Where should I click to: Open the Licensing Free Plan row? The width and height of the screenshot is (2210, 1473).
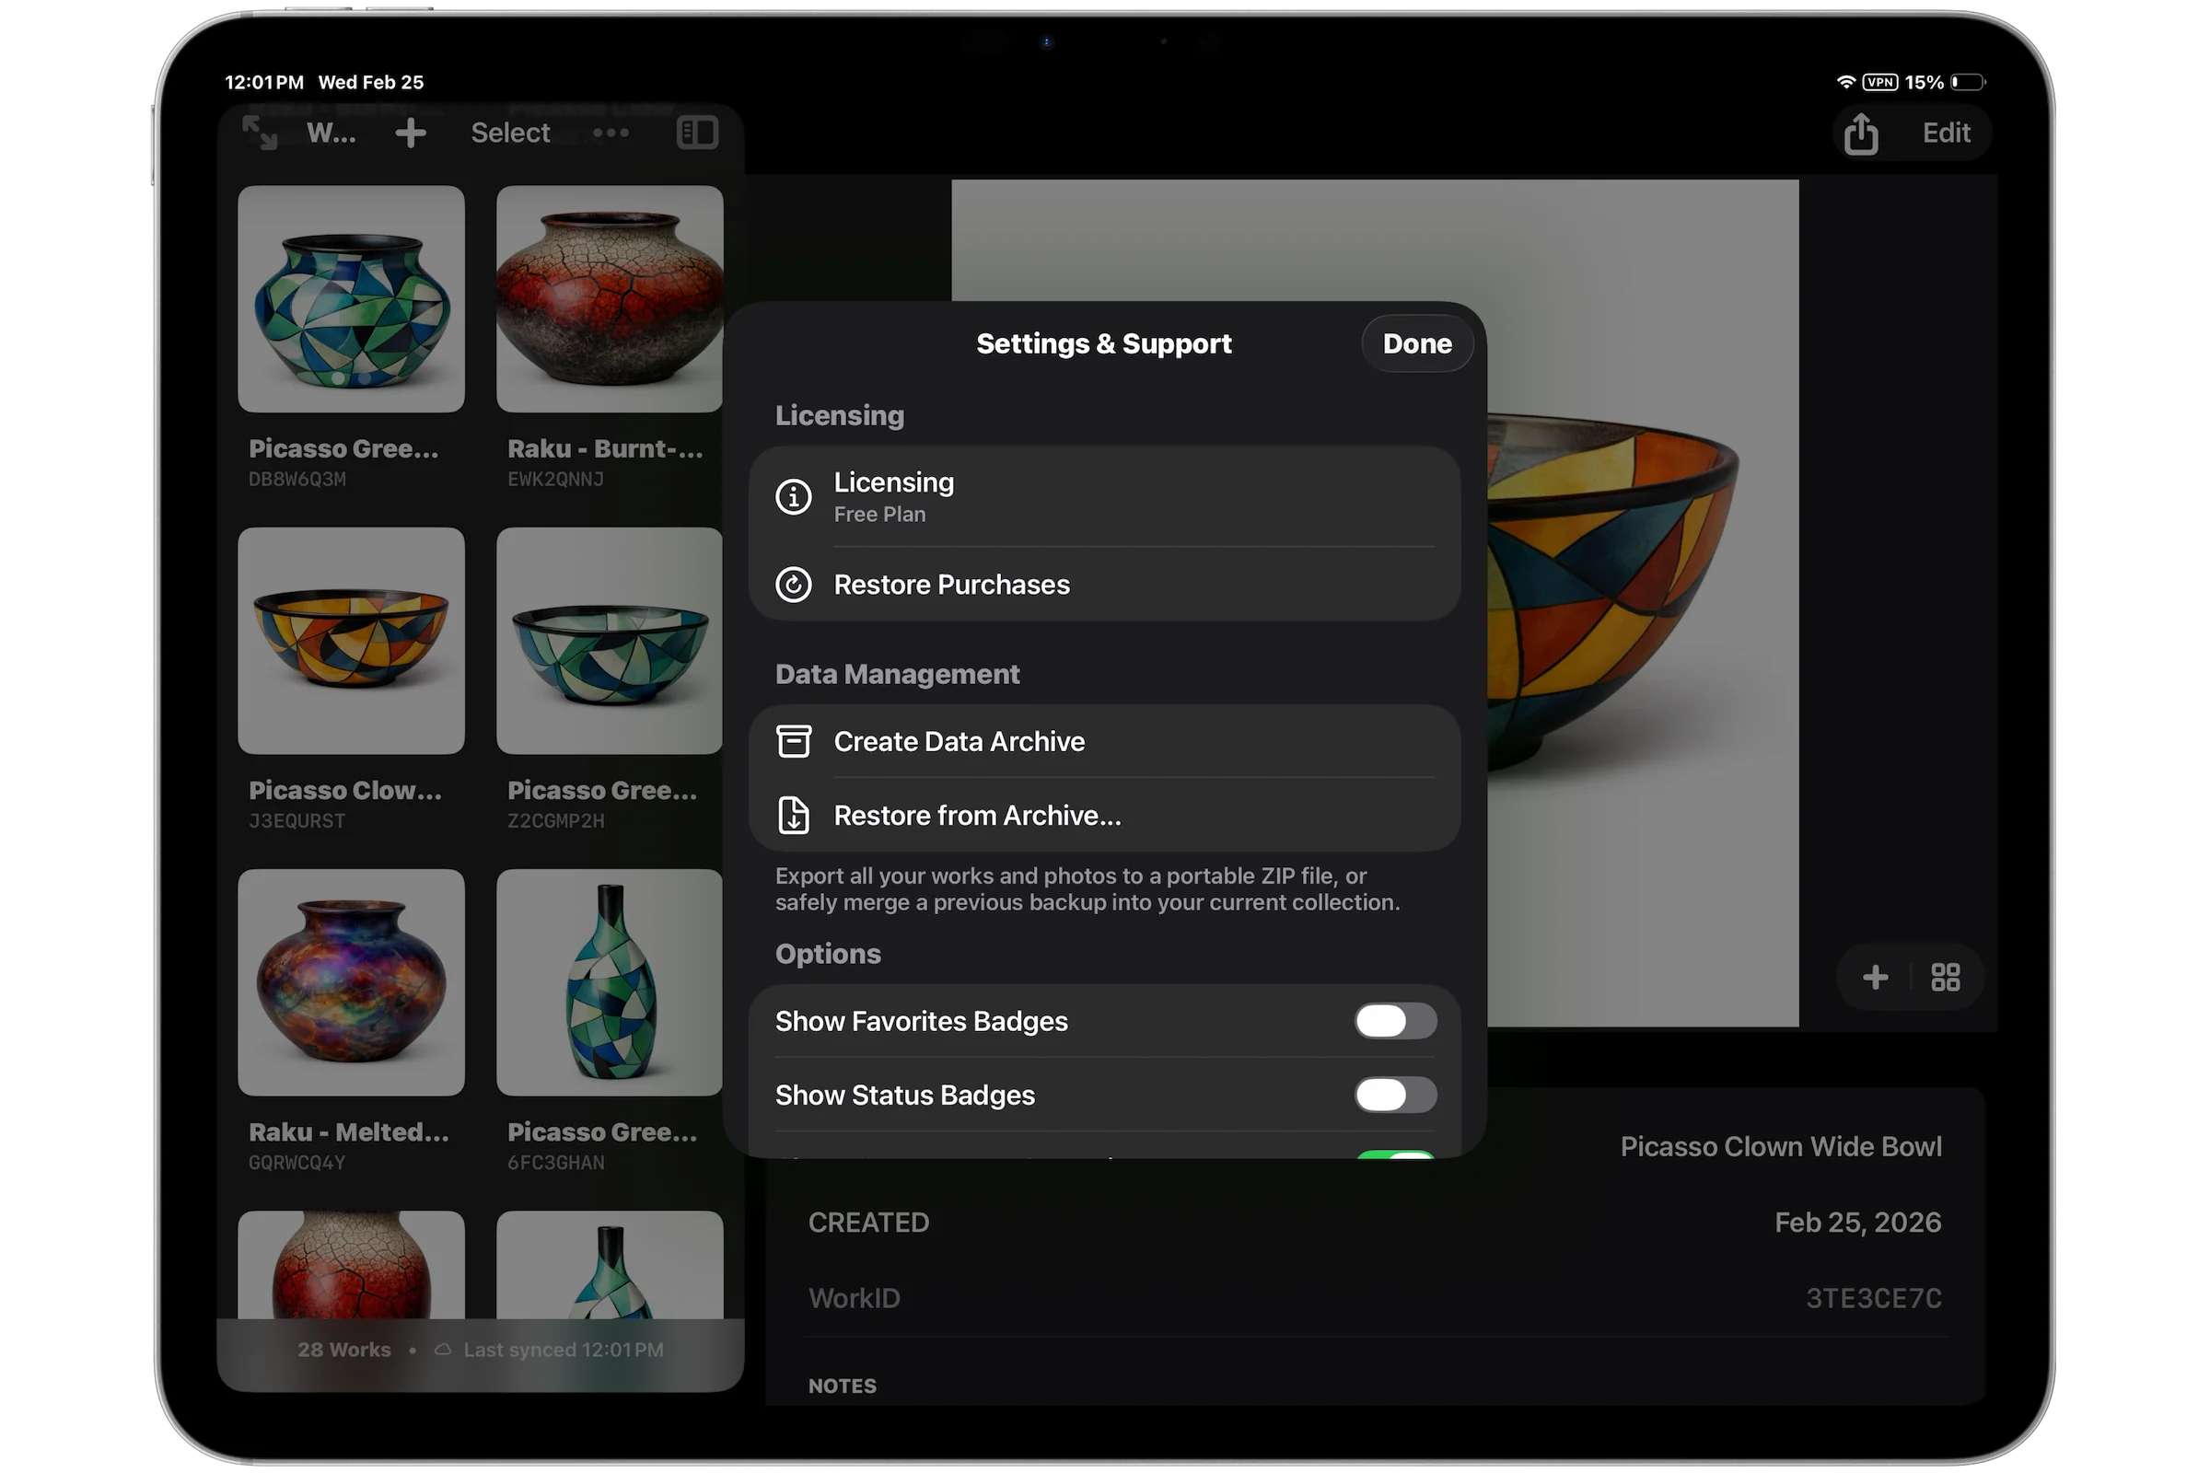[1105, 497]
